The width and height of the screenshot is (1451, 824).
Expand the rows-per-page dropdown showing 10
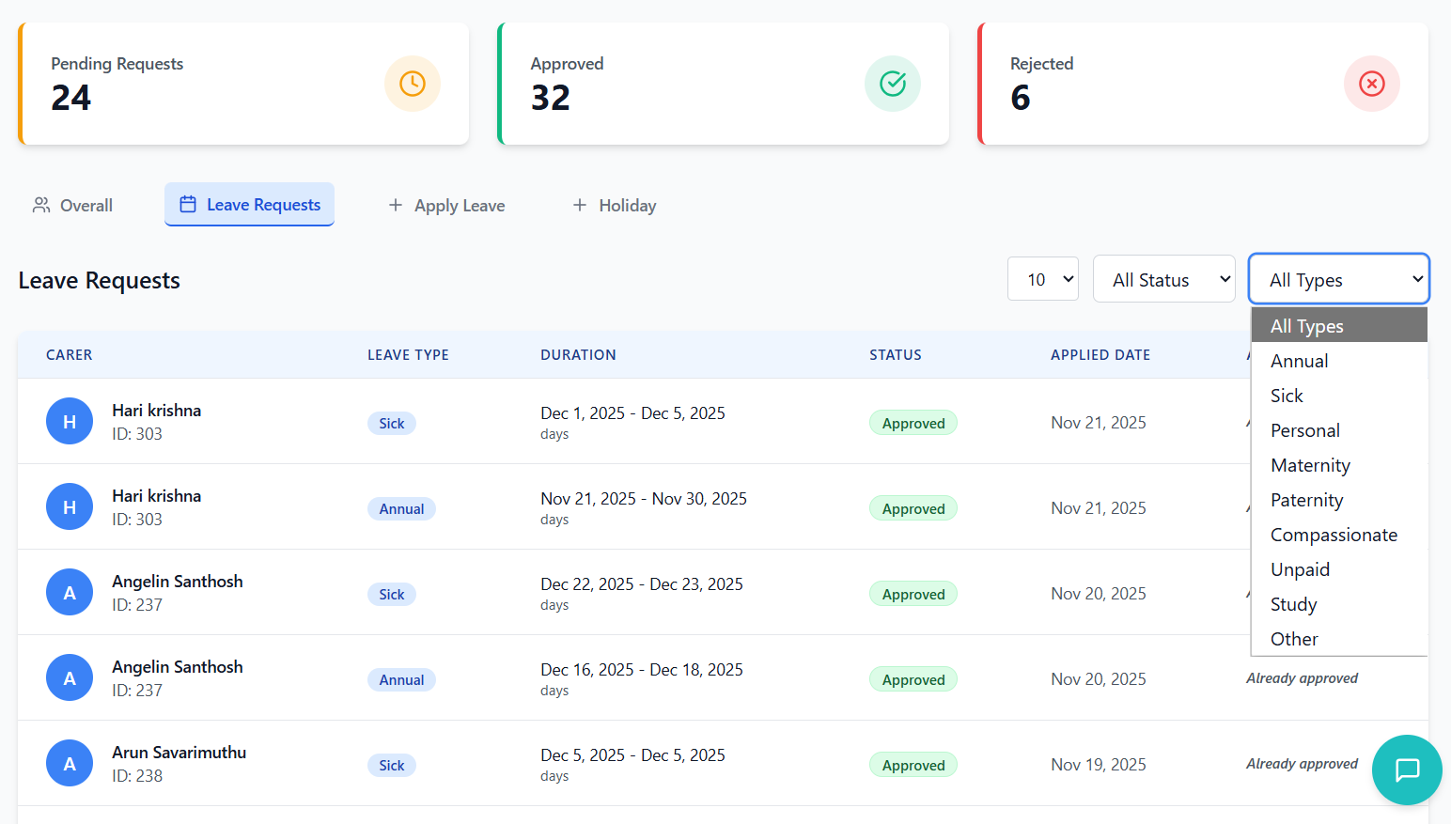pyautogui.click(x=1042, y=279)
